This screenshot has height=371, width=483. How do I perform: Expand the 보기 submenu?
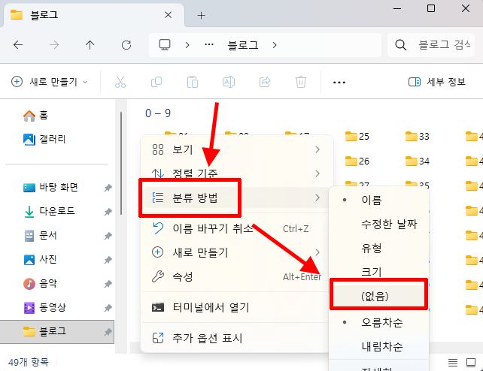pyautogui.click(x=236, y=149)
